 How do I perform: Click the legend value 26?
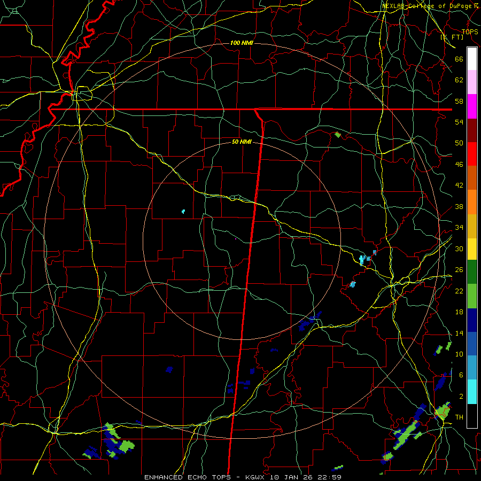point(459,270)
